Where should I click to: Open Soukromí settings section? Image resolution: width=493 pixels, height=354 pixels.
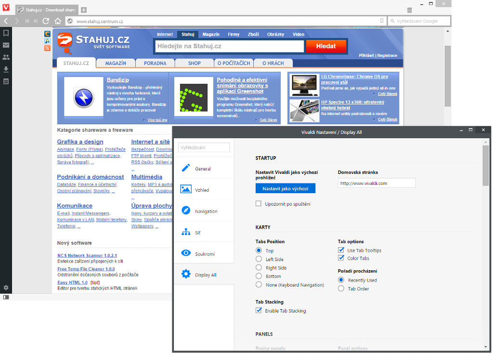(204, 253)
